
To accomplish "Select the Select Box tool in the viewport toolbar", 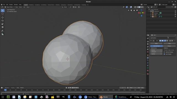I will tap(2, 10).
